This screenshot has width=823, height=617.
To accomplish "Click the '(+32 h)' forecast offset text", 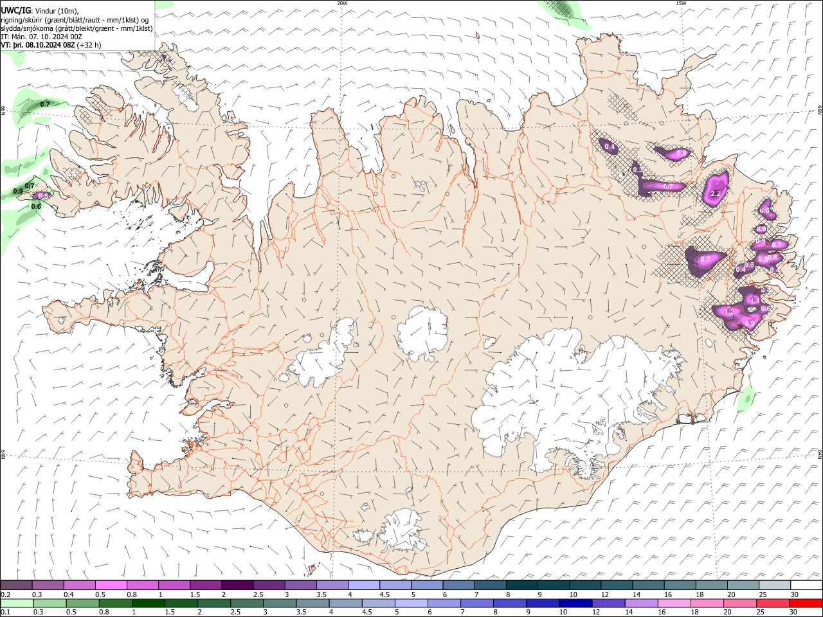I will pyautogui.click(x=89, y=45).
